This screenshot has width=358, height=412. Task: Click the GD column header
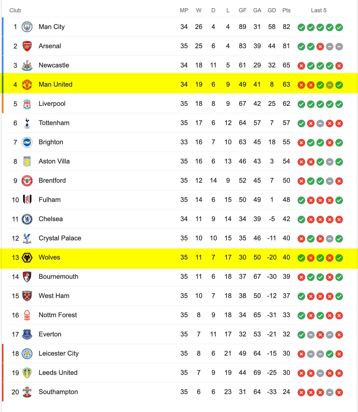point(272,10)
